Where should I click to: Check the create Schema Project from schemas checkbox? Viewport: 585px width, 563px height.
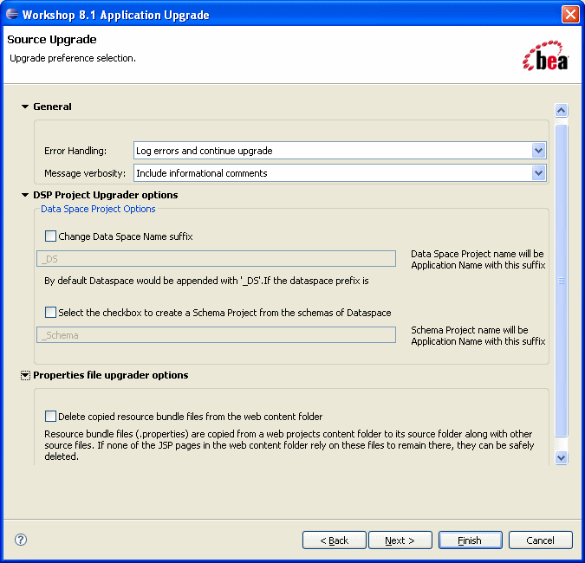(x=50, y=312)
